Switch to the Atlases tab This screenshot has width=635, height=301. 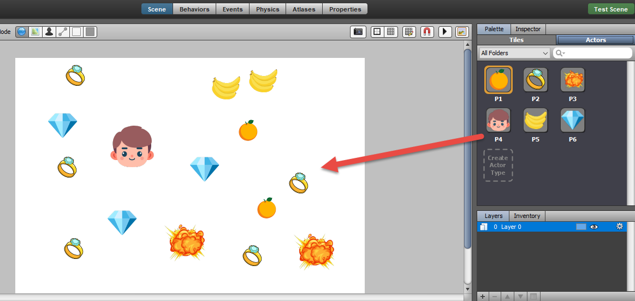(x=304, y=9)
